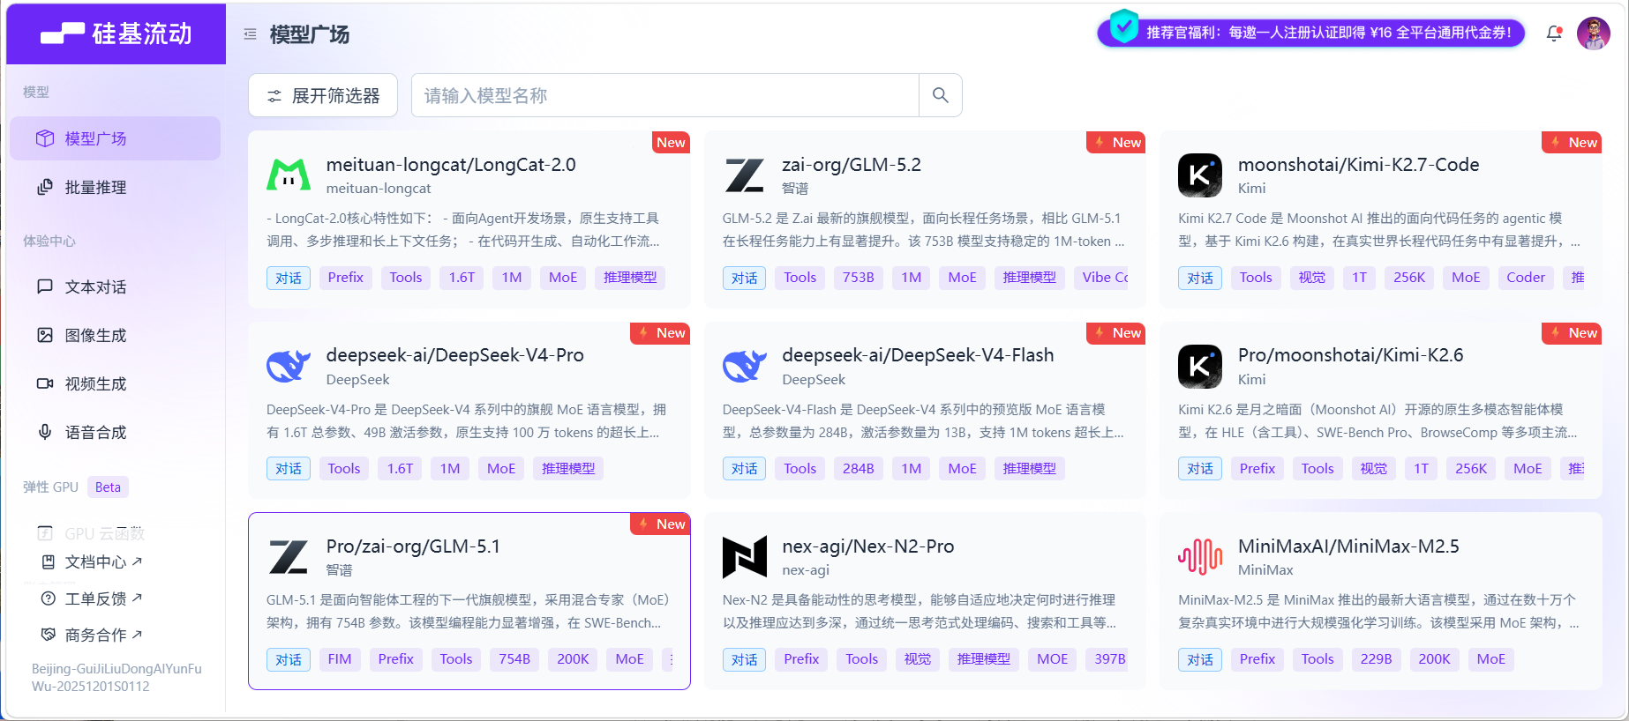Click the 视觉 tag on Kimi-K2.6 card

[x=1374, y=469]
